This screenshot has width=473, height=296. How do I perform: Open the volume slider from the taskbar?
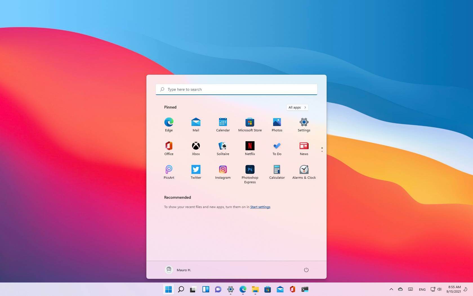click(439, 289)
